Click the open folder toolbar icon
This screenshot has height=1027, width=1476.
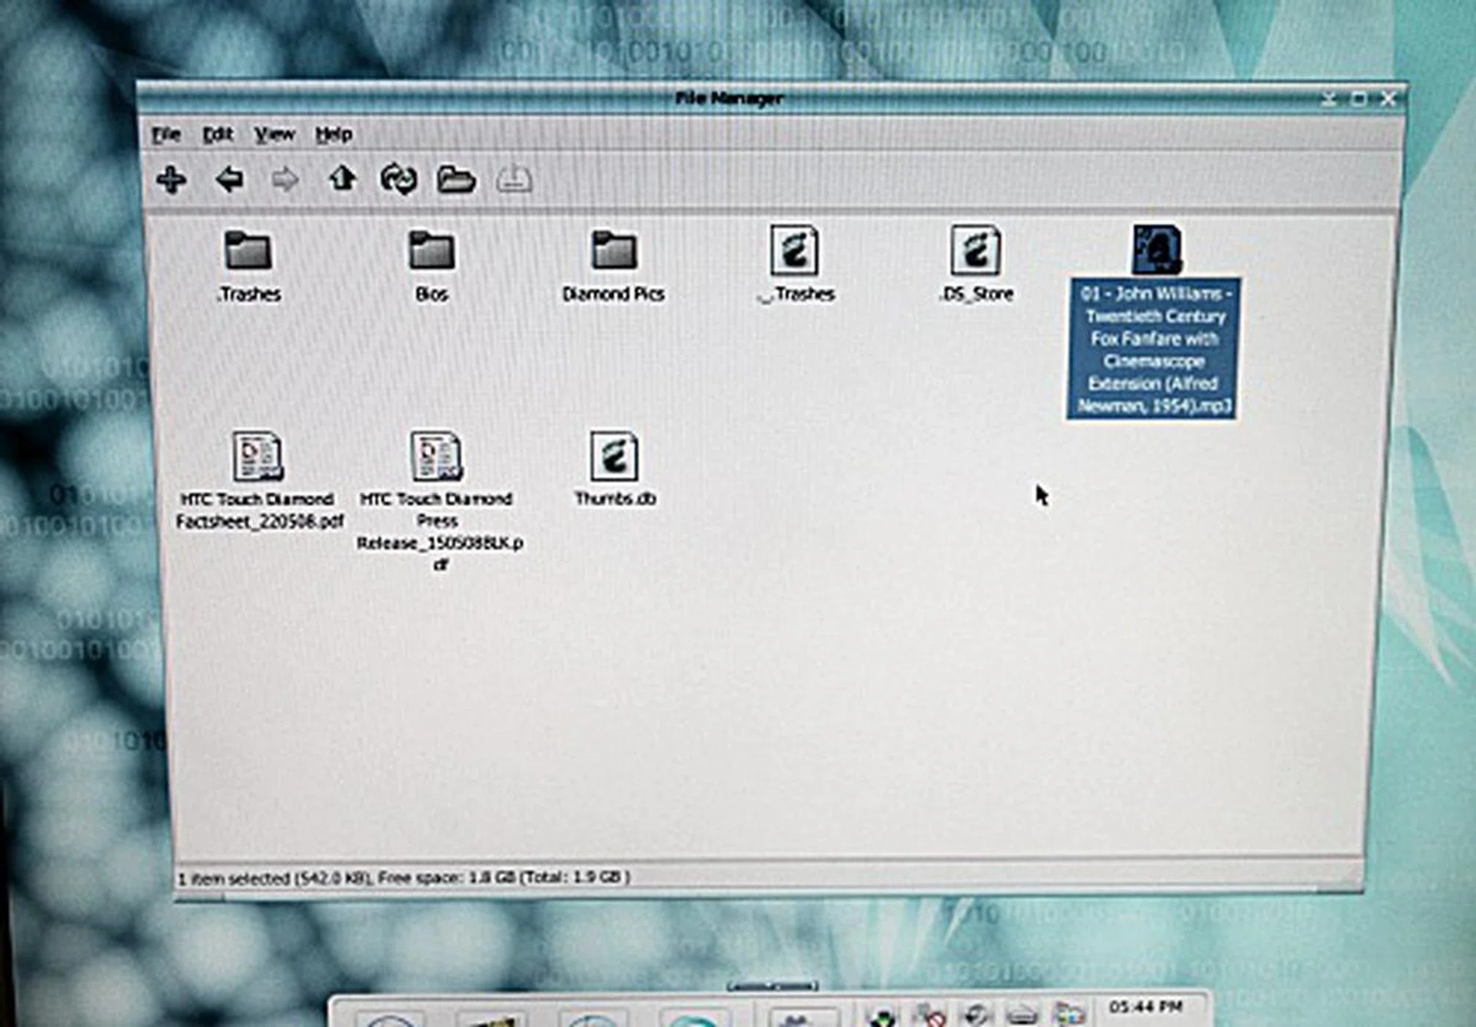[457, 181]
